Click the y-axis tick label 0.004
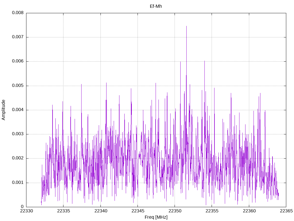 [18, 110]
